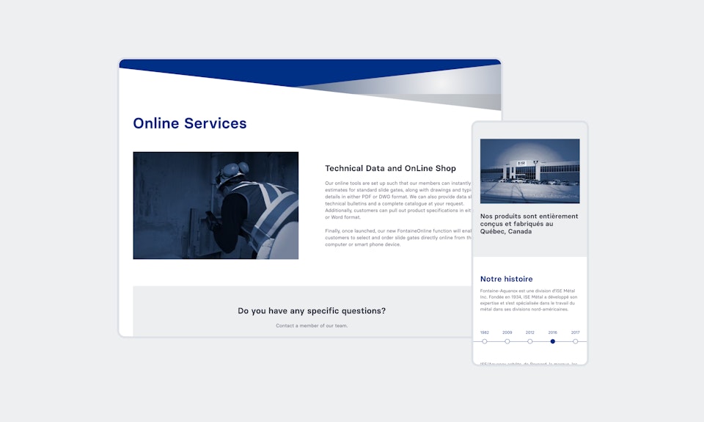
Task: Click the 2012 year label
Action: click(530, 332)
